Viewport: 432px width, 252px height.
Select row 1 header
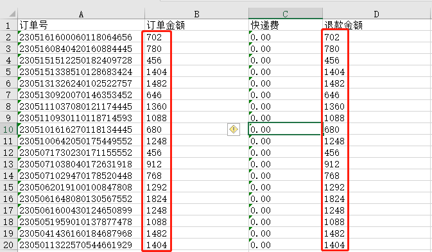[8, 25]
